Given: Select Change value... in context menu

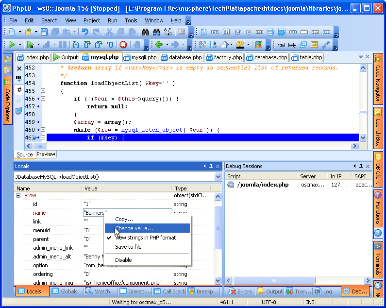Looking at the screenshot, I should pos(147,228).
